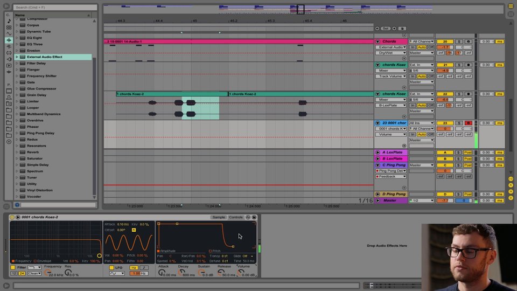Screen dimensions: 517x291
Task: Open the All Ins input dropdown
Action: 421,123
